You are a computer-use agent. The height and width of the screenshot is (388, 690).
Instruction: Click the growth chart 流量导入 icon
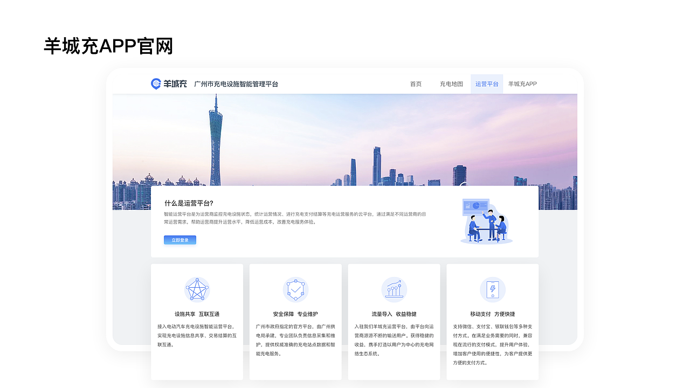pos(394,290)
